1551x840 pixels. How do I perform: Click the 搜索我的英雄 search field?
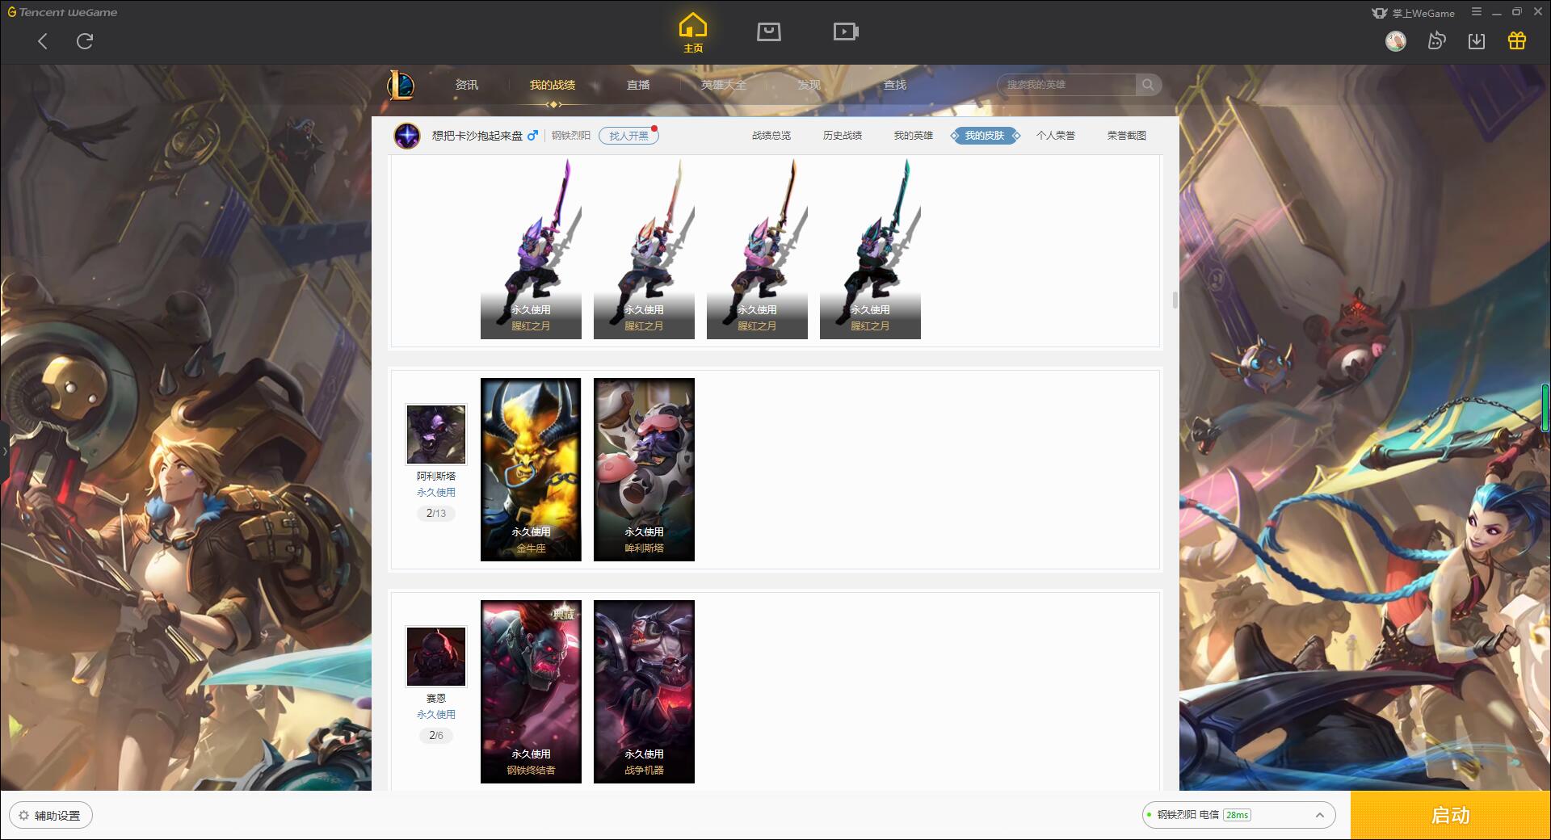pos(1067,85)
